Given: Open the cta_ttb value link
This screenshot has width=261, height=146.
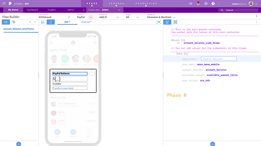Looking at the screenshot, I should pos(205,81).
